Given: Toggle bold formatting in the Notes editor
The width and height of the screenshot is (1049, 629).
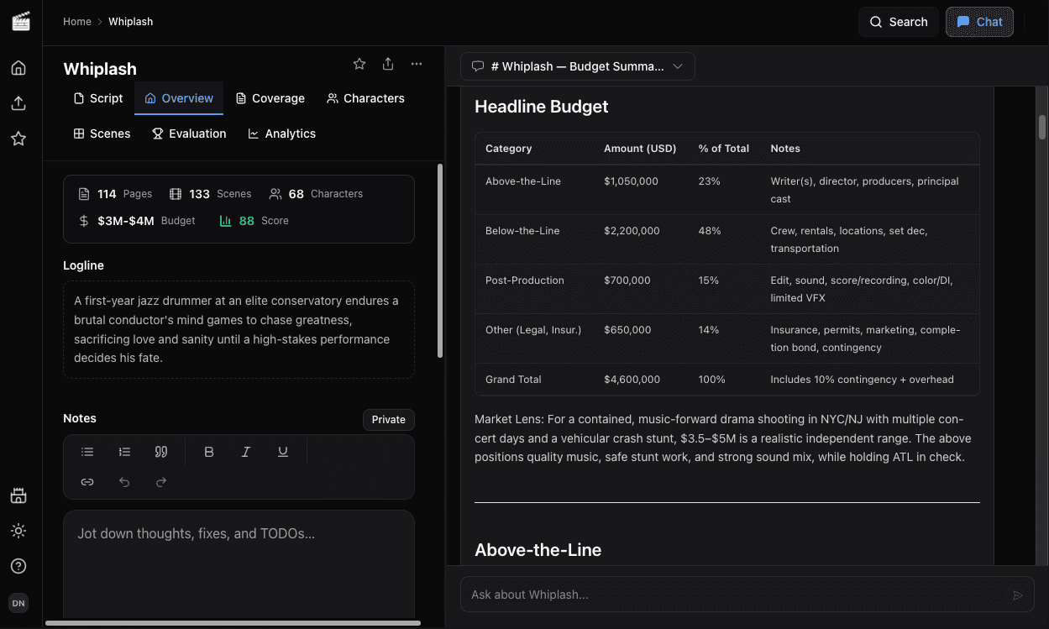Looking at the screenshot, I should (x=208, y=451).
